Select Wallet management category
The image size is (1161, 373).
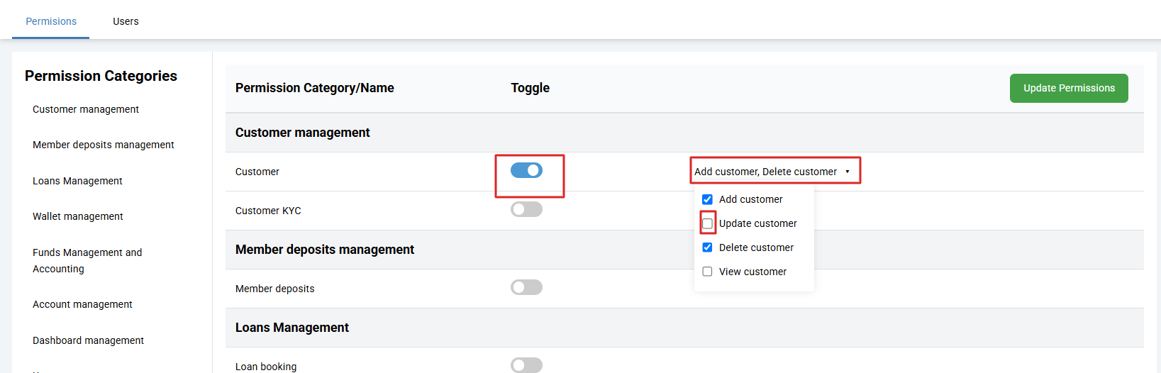[78, 216]
